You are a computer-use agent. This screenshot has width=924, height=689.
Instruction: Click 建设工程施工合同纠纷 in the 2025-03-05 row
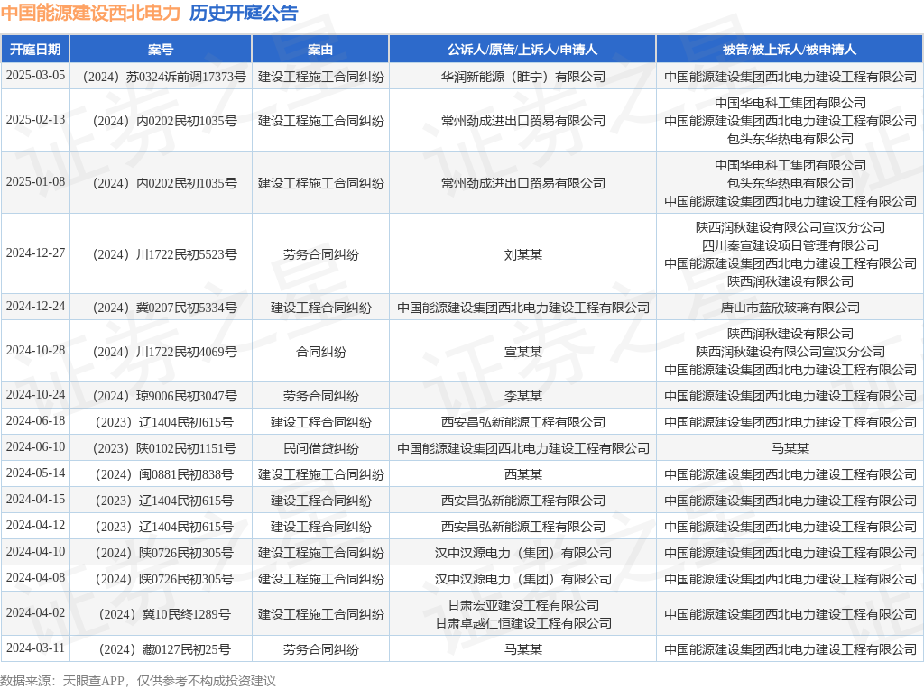coord(320,77)
